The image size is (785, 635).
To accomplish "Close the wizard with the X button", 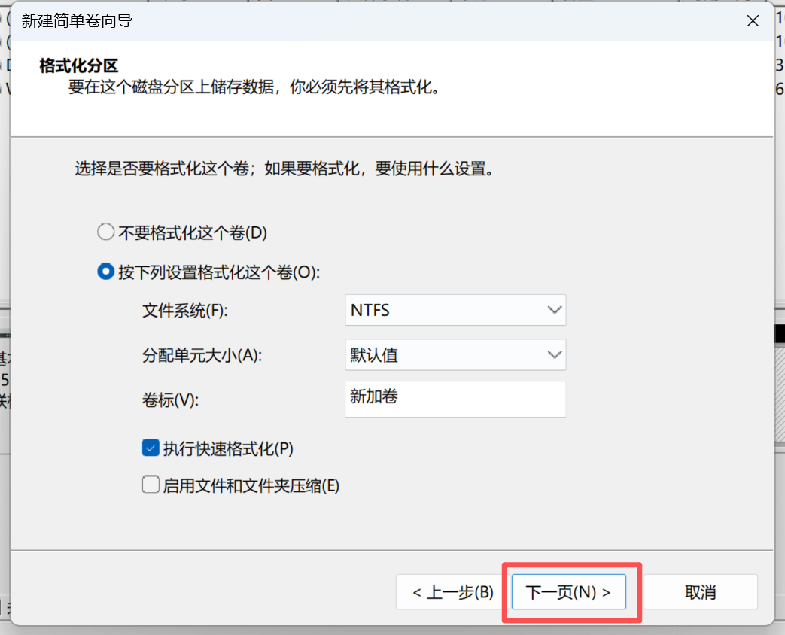I will tap(753, 21).
